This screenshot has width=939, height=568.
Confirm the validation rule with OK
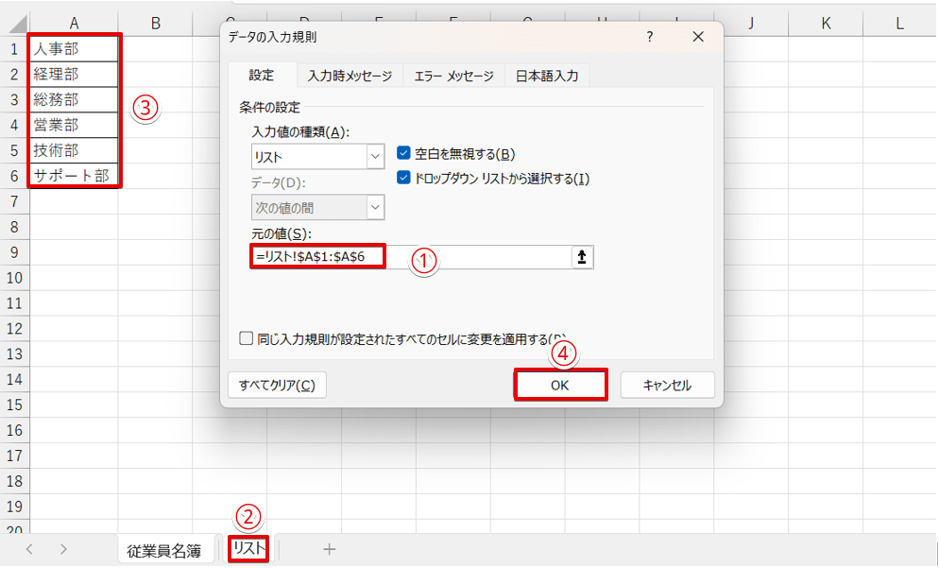(x=560, y=385)
